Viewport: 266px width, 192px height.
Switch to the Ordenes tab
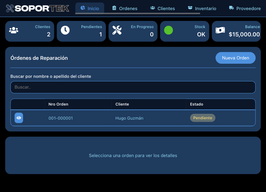coord(125,8)
